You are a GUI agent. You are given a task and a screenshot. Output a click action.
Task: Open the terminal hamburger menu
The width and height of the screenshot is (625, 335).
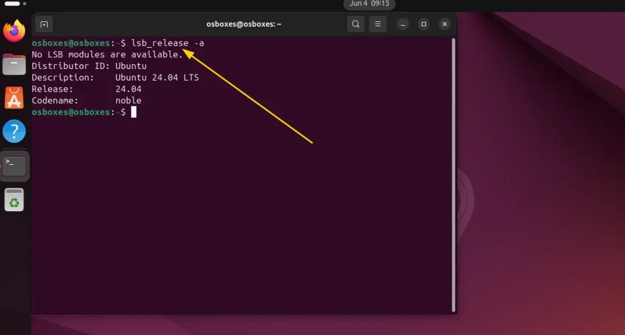click(377, 24)
